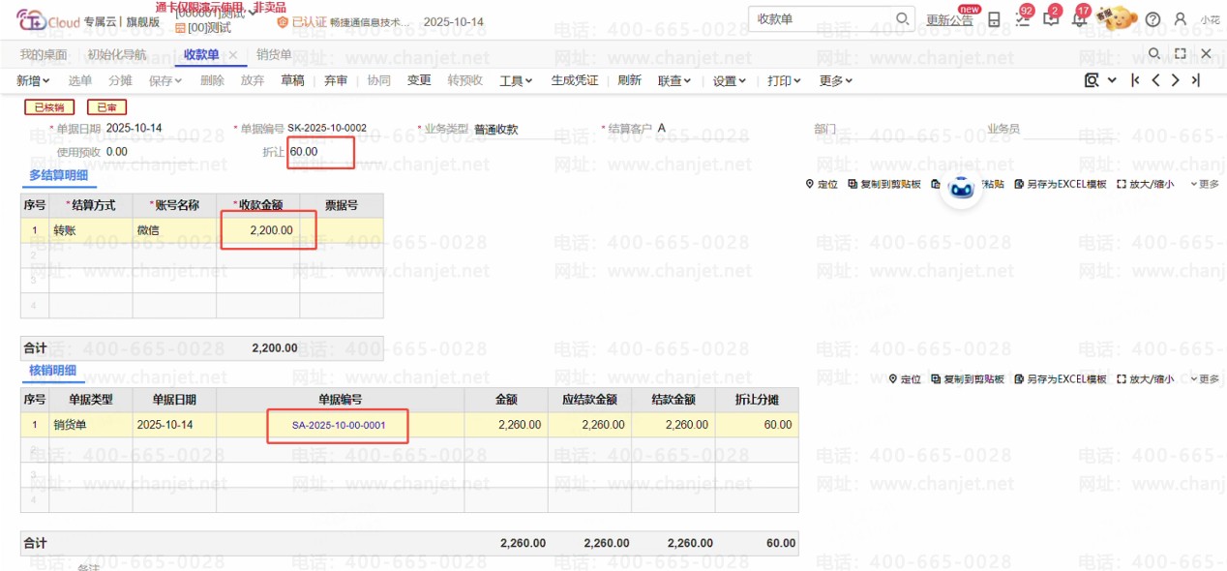The image size is (1227, 571).
Task: Open the help question mark icon
Action: coord(1152,19)
